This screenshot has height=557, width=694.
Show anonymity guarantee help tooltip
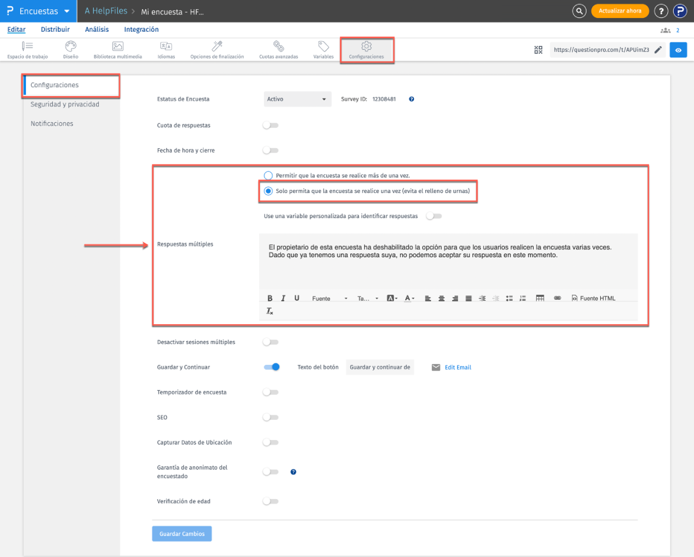pos(293,472)
